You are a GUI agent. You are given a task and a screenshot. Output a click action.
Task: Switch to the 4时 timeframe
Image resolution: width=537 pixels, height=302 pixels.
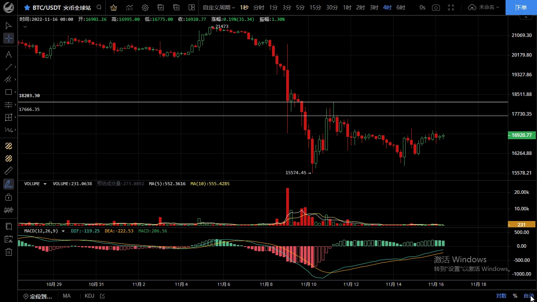[387, 7]
